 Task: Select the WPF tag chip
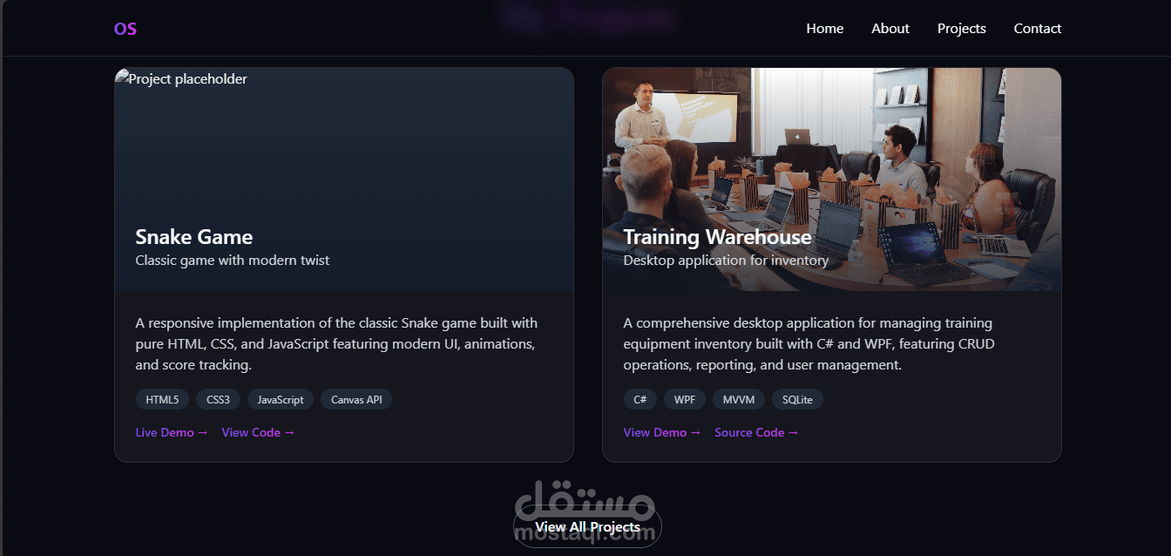point(685,400)
